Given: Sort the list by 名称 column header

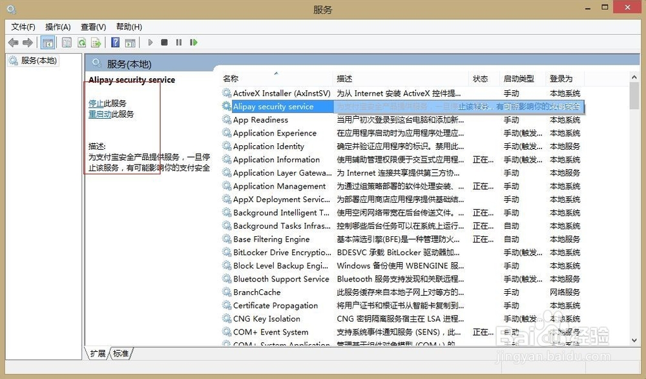Looking at the screenshot, I should (x=231, y=79).
